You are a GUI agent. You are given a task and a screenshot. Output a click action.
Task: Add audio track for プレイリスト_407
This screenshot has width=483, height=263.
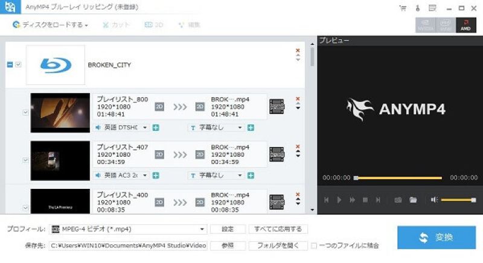(x=156, y=176)
